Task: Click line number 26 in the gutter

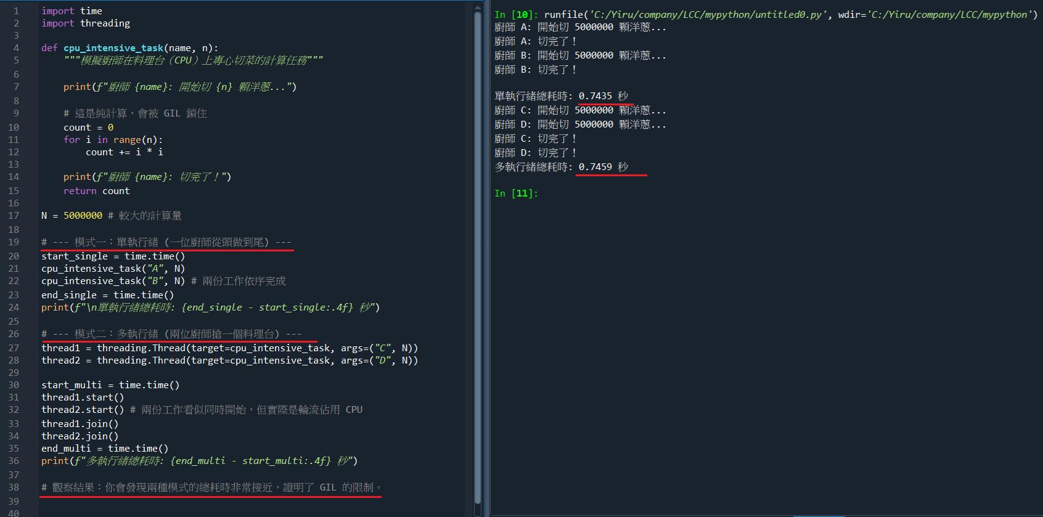Action: click(14, 334)
